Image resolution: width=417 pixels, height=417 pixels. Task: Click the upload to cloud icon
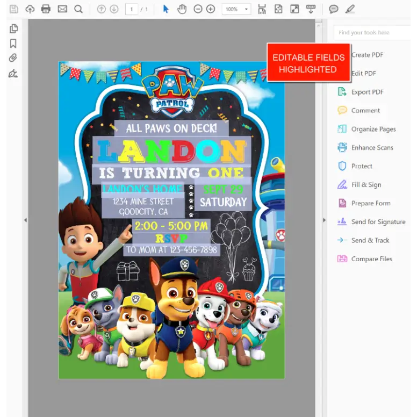click(30, 9)
